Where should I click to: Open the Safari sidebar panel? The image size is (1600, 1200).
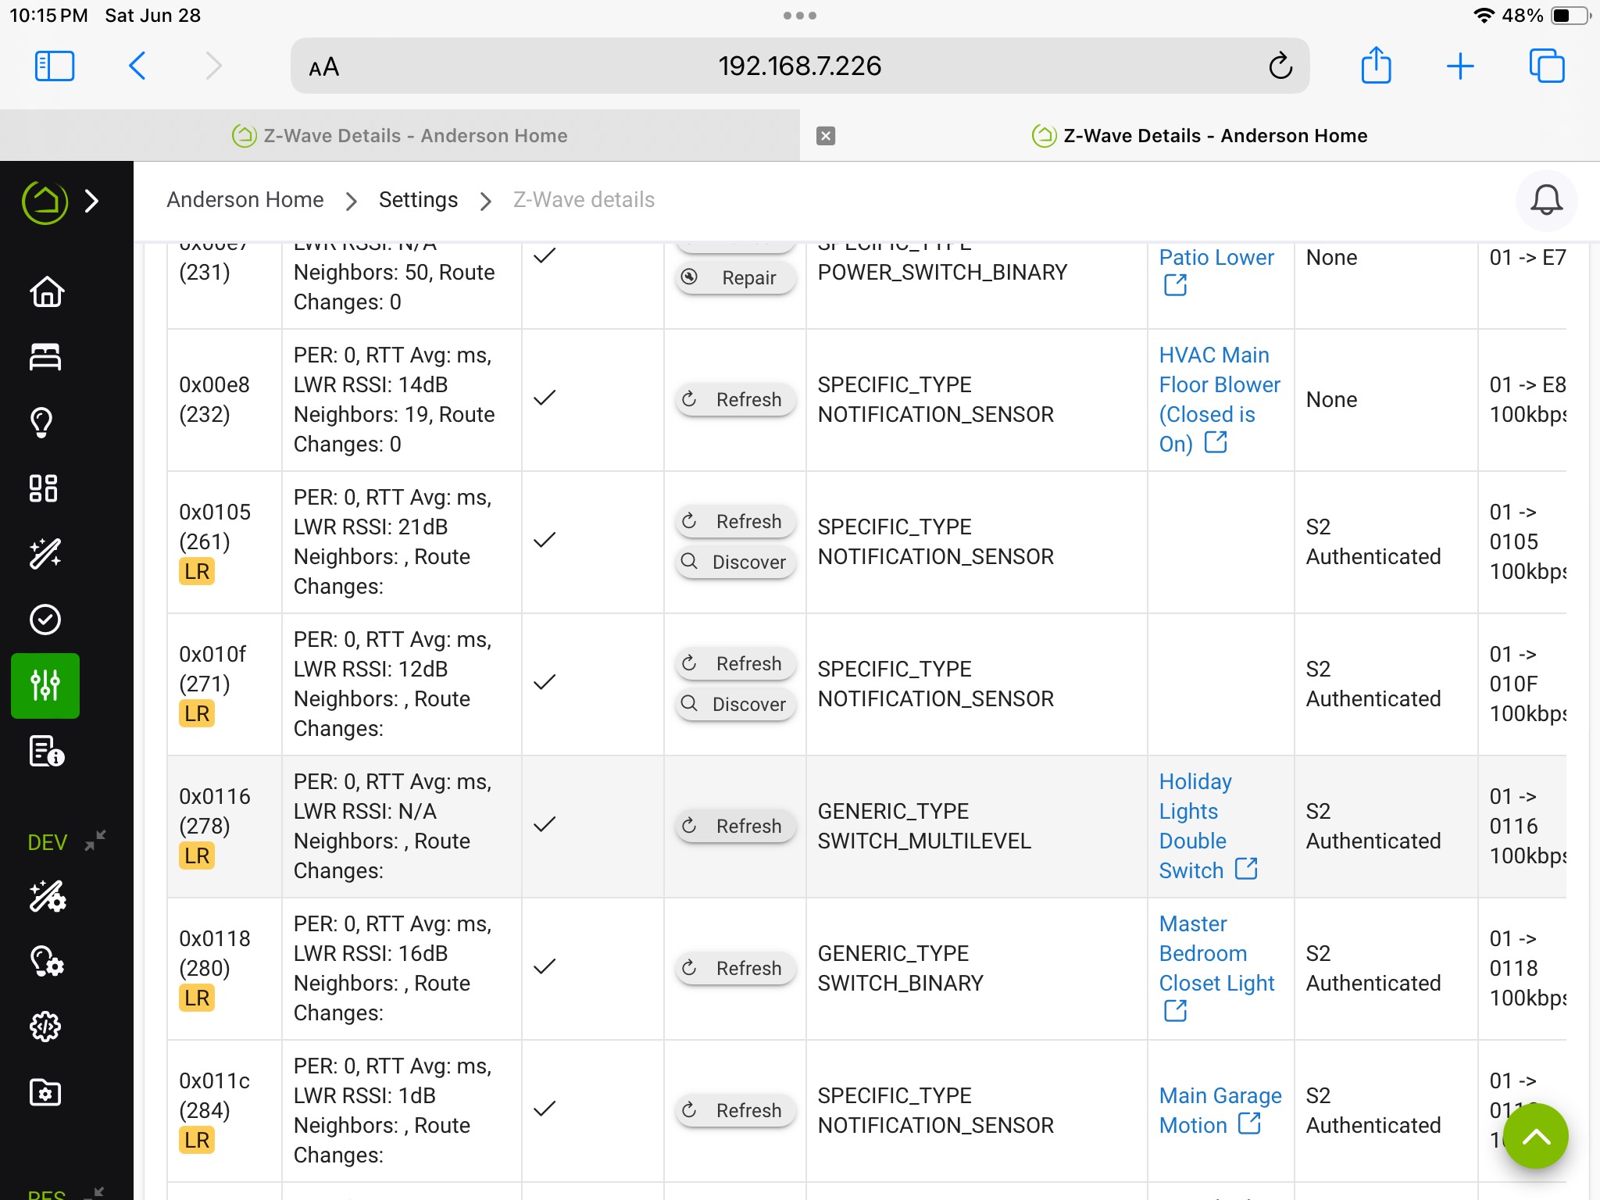pos(55,66)
